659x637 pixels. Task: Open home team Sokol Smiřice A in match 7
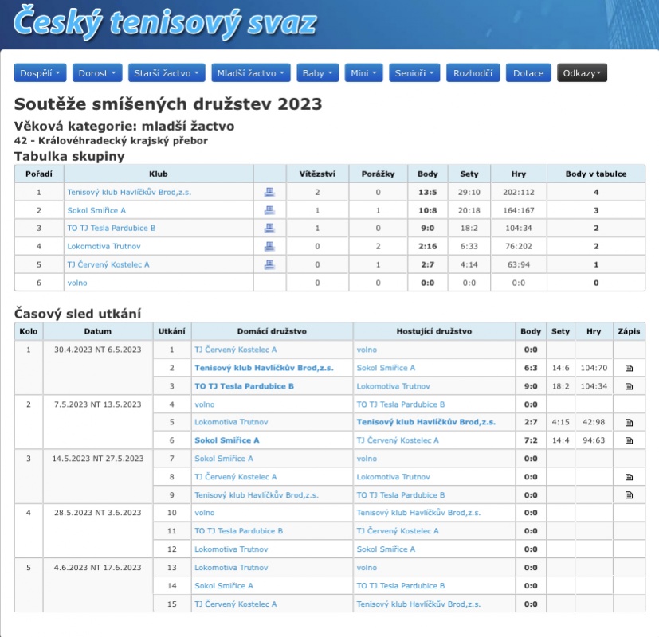tap(224, 459)
